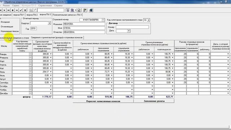231x130 pixels.
Task: Click the Страховой номер field 4140173A006PB6
Action: (x=91, y=20)
